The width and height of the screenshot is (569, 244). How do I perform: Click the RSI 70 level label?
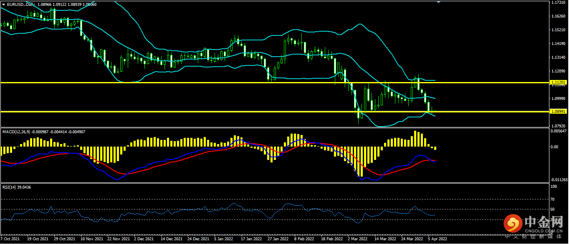pos(553,200)
